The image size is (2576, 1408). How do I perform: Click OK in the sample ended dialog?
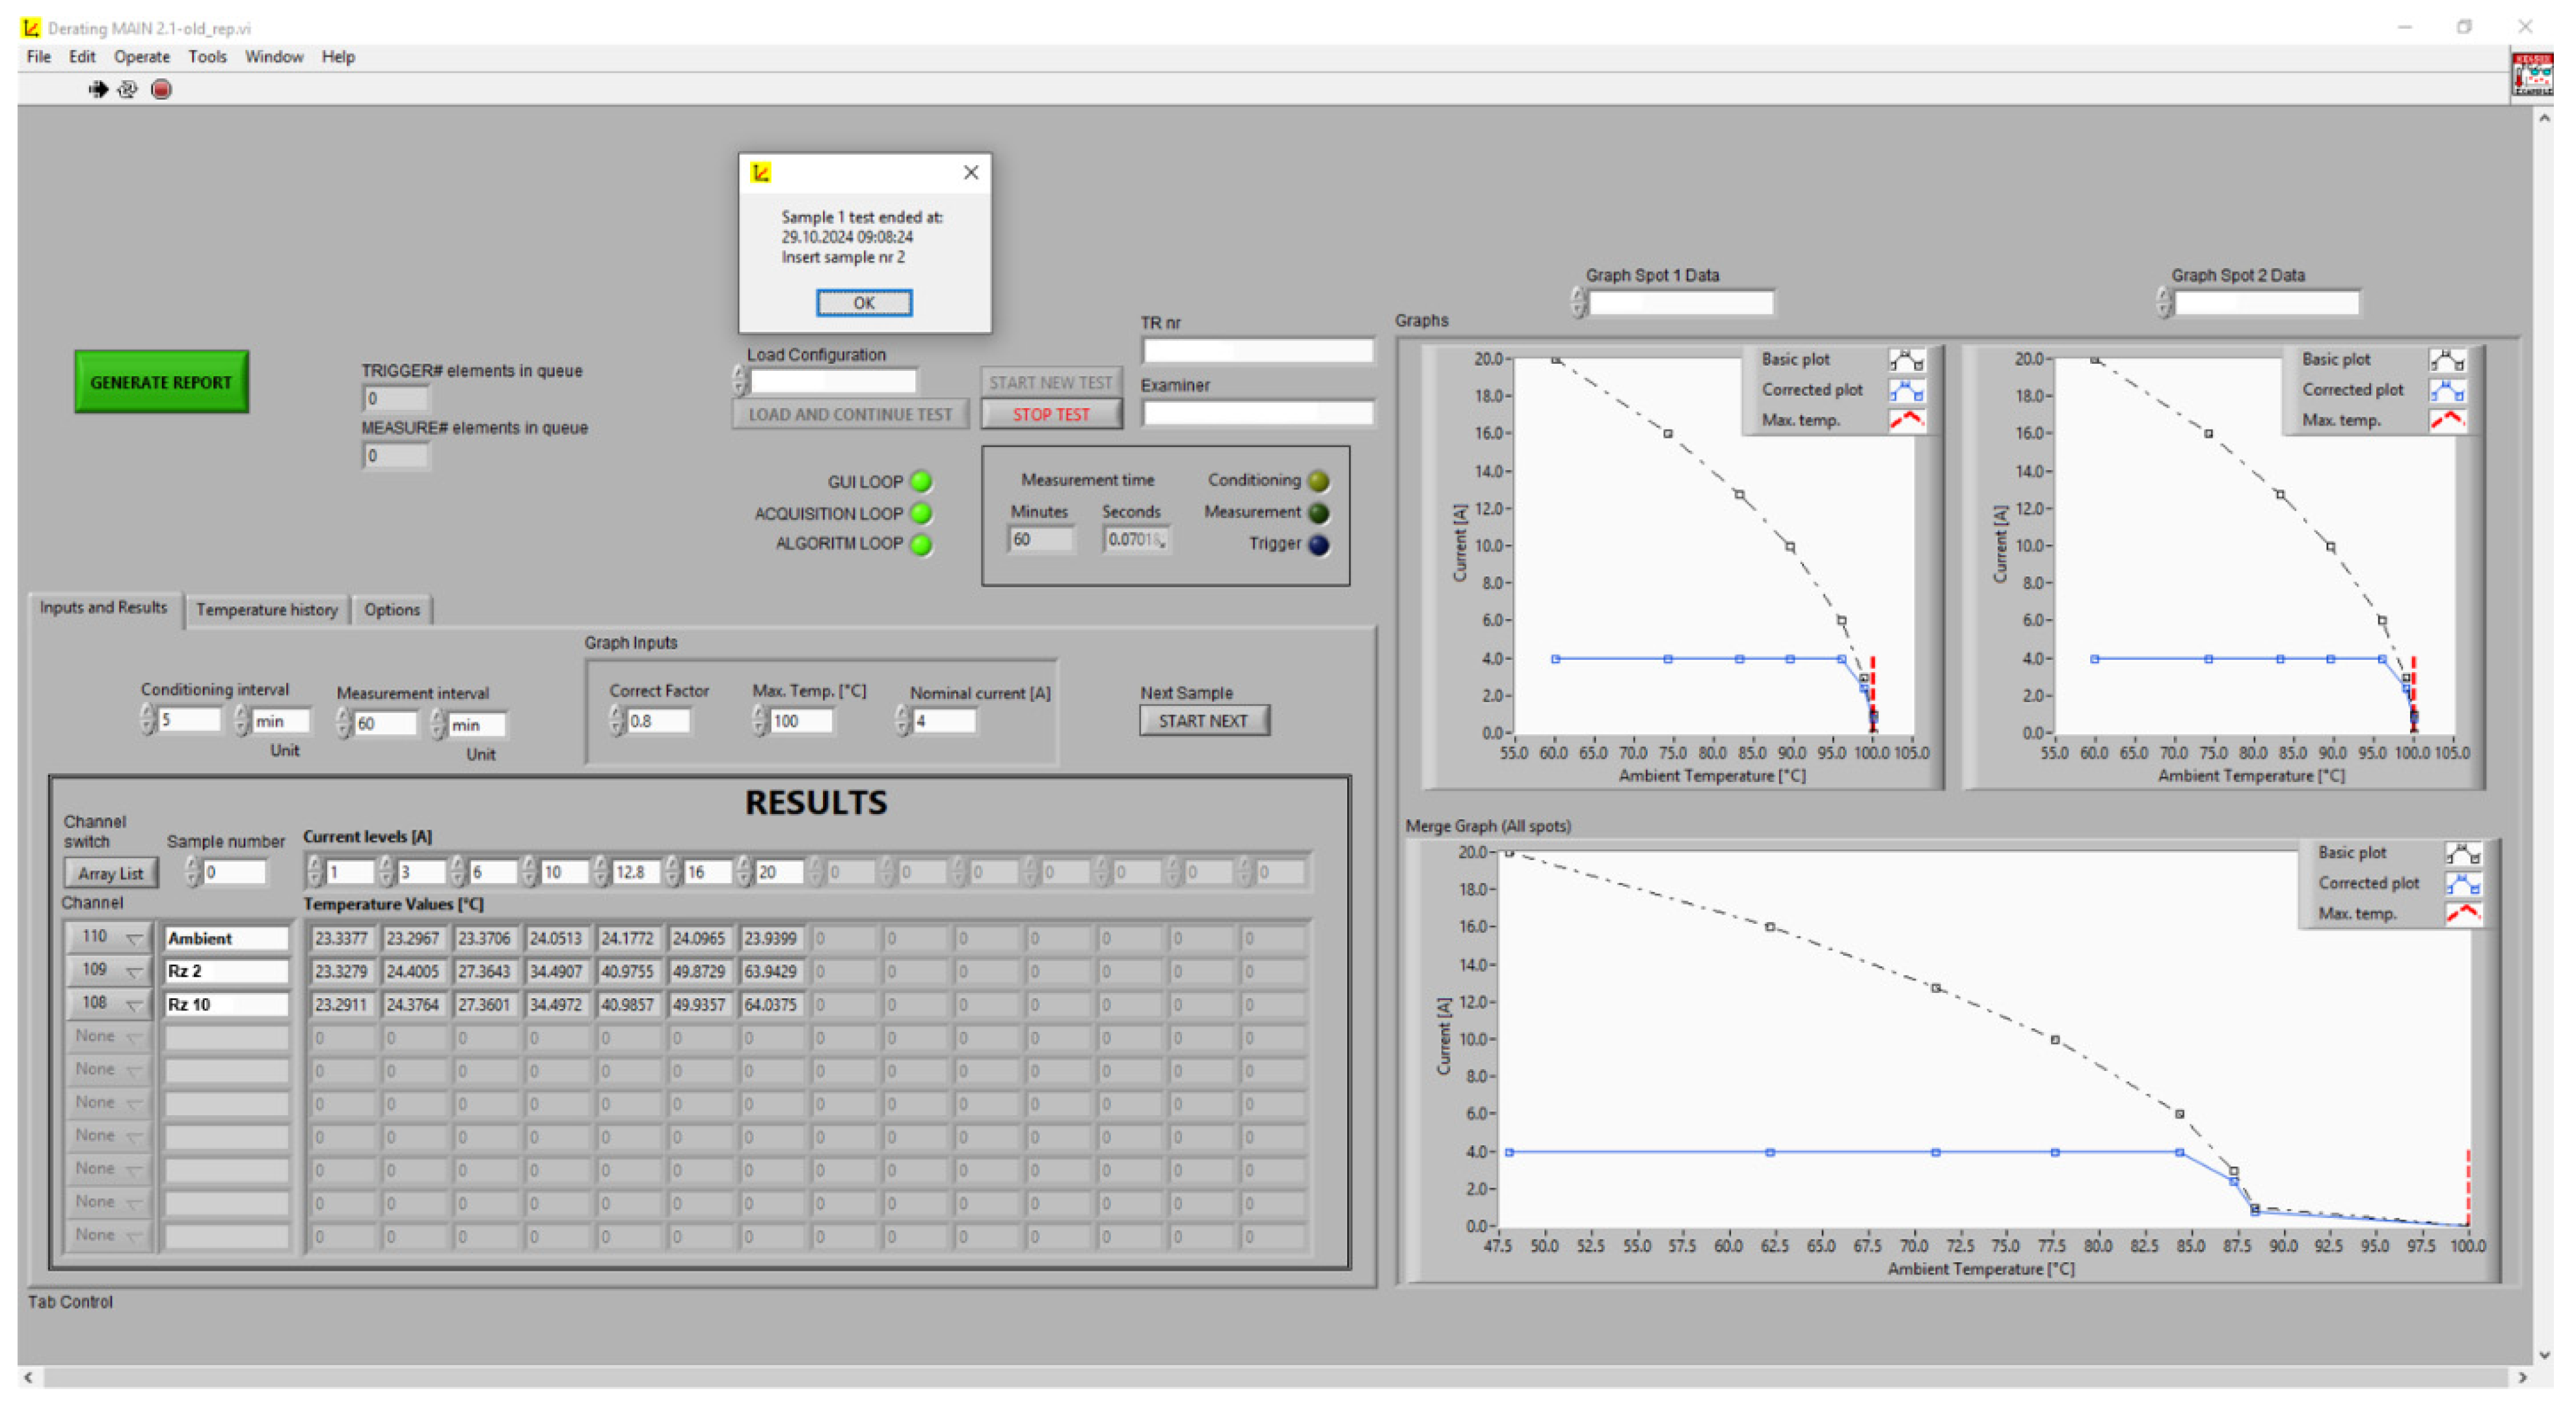tap(864, 303)
